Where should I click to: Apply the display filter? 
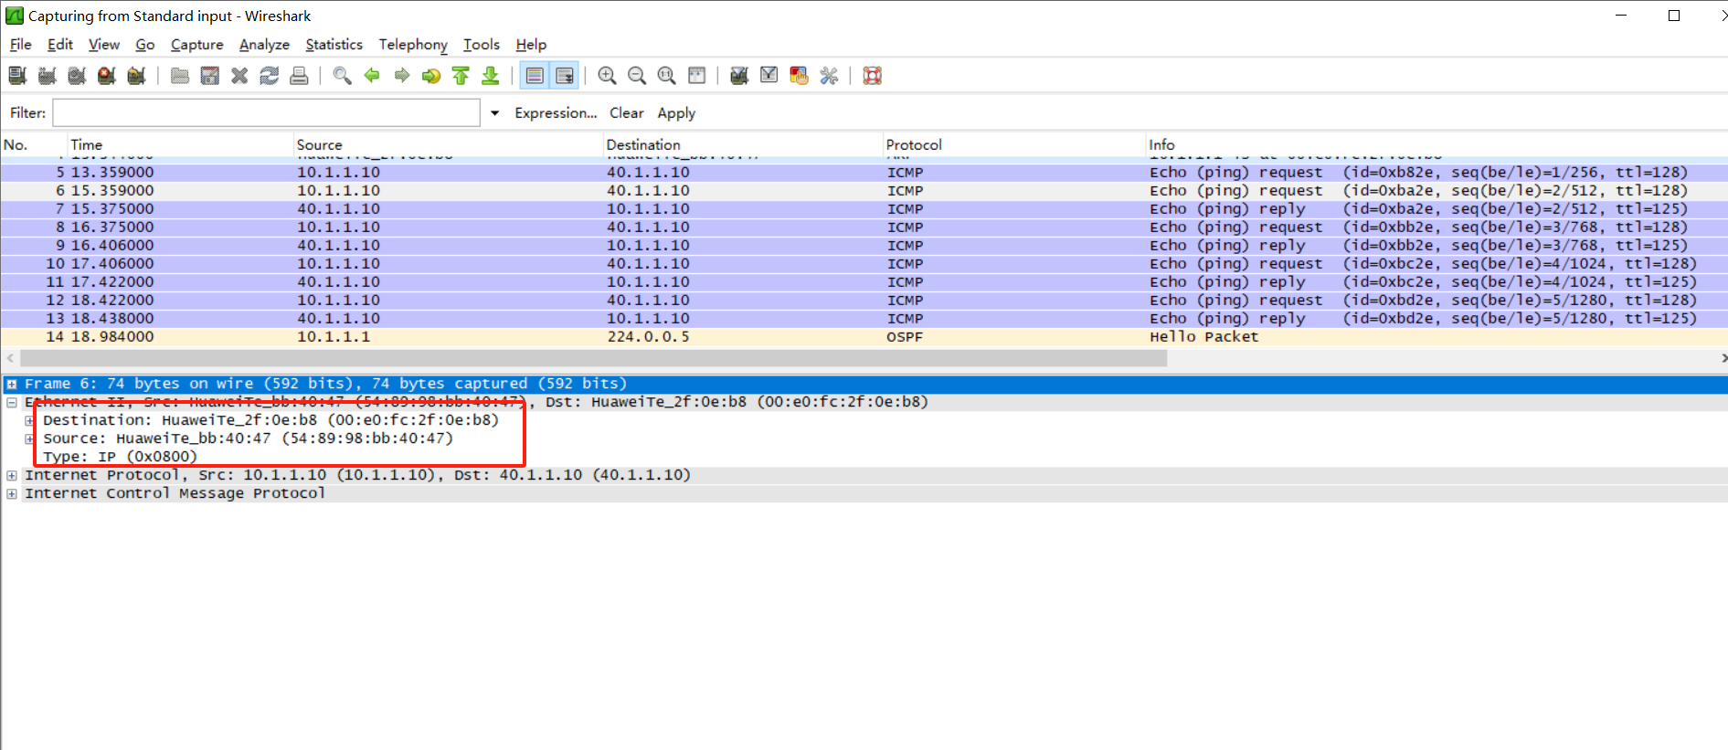pyautogui.click(x=676, y=113)
